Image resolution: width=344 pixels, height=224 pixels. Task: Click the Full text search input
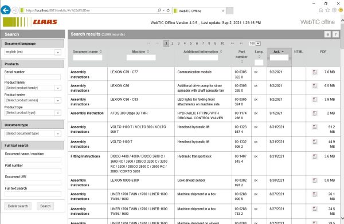[x=33, y=194]
